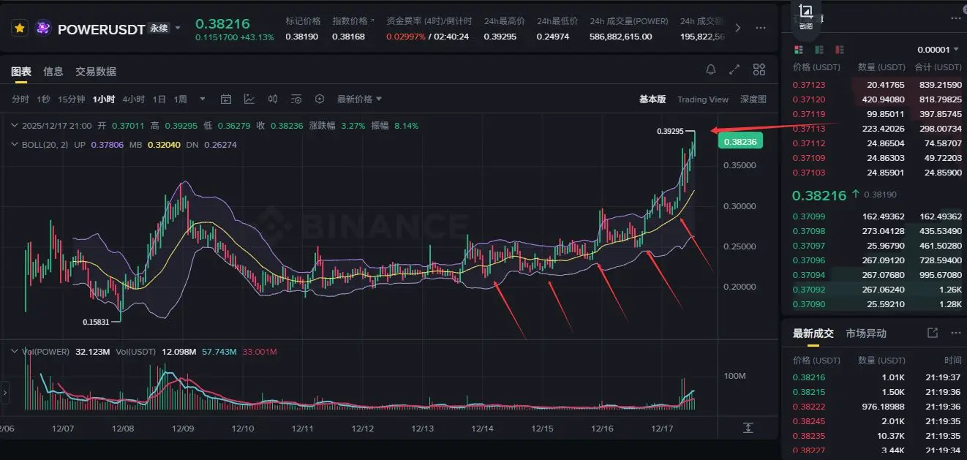Click the order book mid price 0.38216
967x460 pixels.
pyautogui.click(x=819, y=195)
